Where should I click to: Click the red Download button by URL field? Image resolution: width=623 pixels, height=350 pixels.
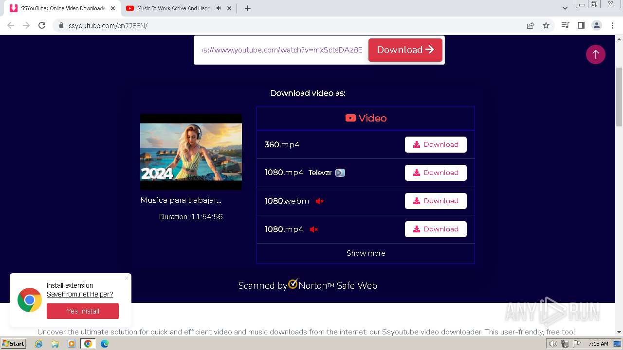[x=405, y=50]
